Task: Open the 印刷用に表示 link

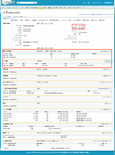Action: pos(100,14)
